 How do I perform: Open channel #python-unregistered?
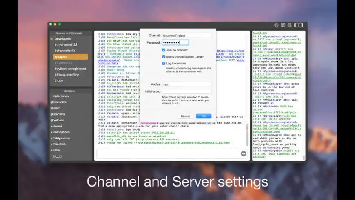click(x=70, y=69)
